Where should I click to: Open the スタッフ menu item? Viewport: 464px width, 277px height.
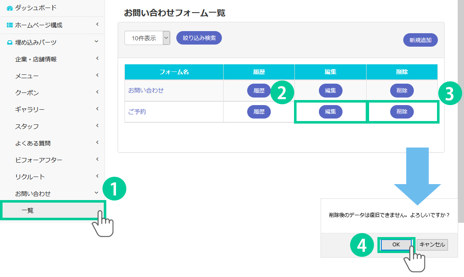tap(27, 127)
